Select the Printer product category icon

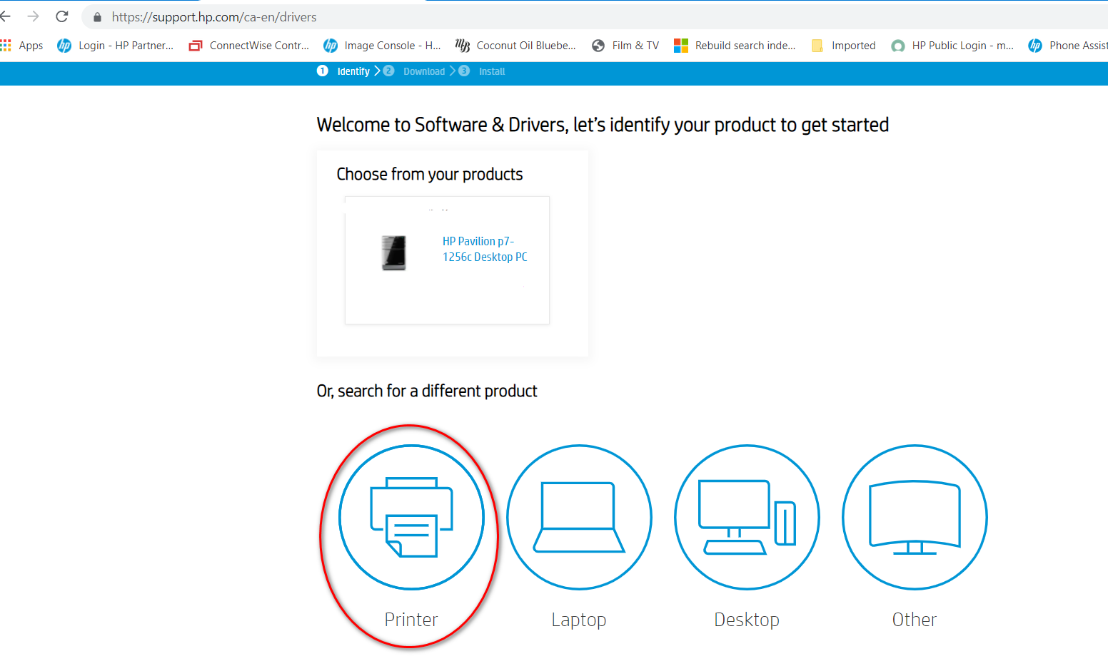(x=411, y=517)
